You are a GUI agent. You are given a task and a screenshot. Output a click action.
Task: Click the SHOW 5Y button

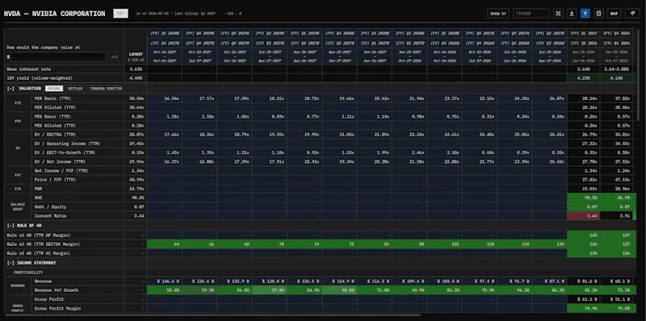pyautogui.click(x=497, y=14)
